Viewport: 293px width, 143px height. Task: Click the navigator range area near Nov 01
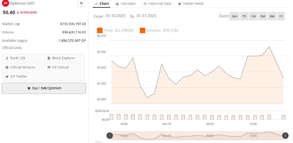167,136
